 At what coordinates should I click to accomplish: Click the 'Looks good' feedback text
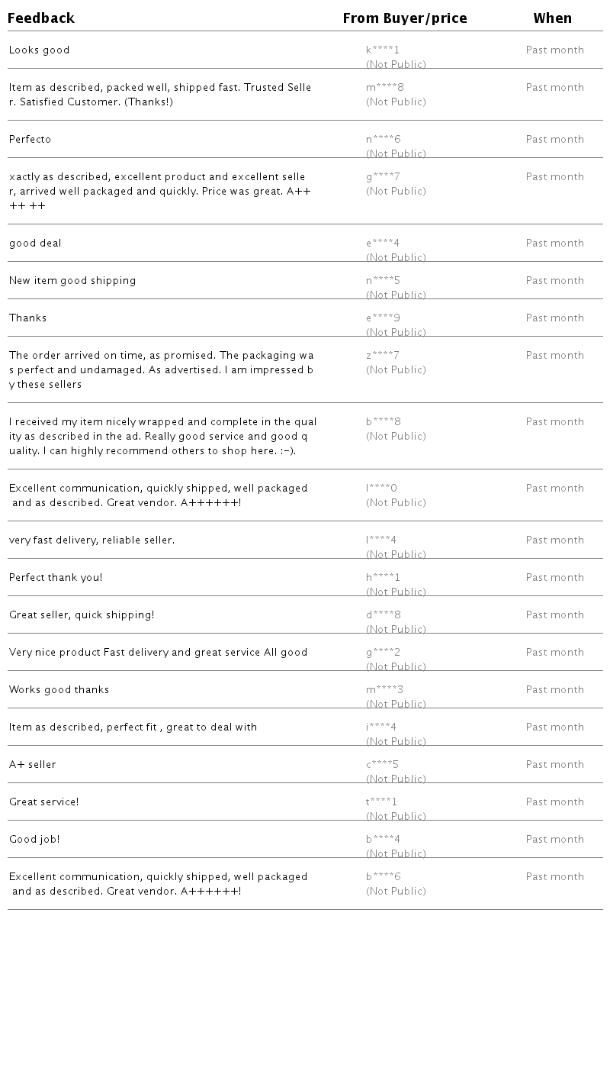(40, 50)
